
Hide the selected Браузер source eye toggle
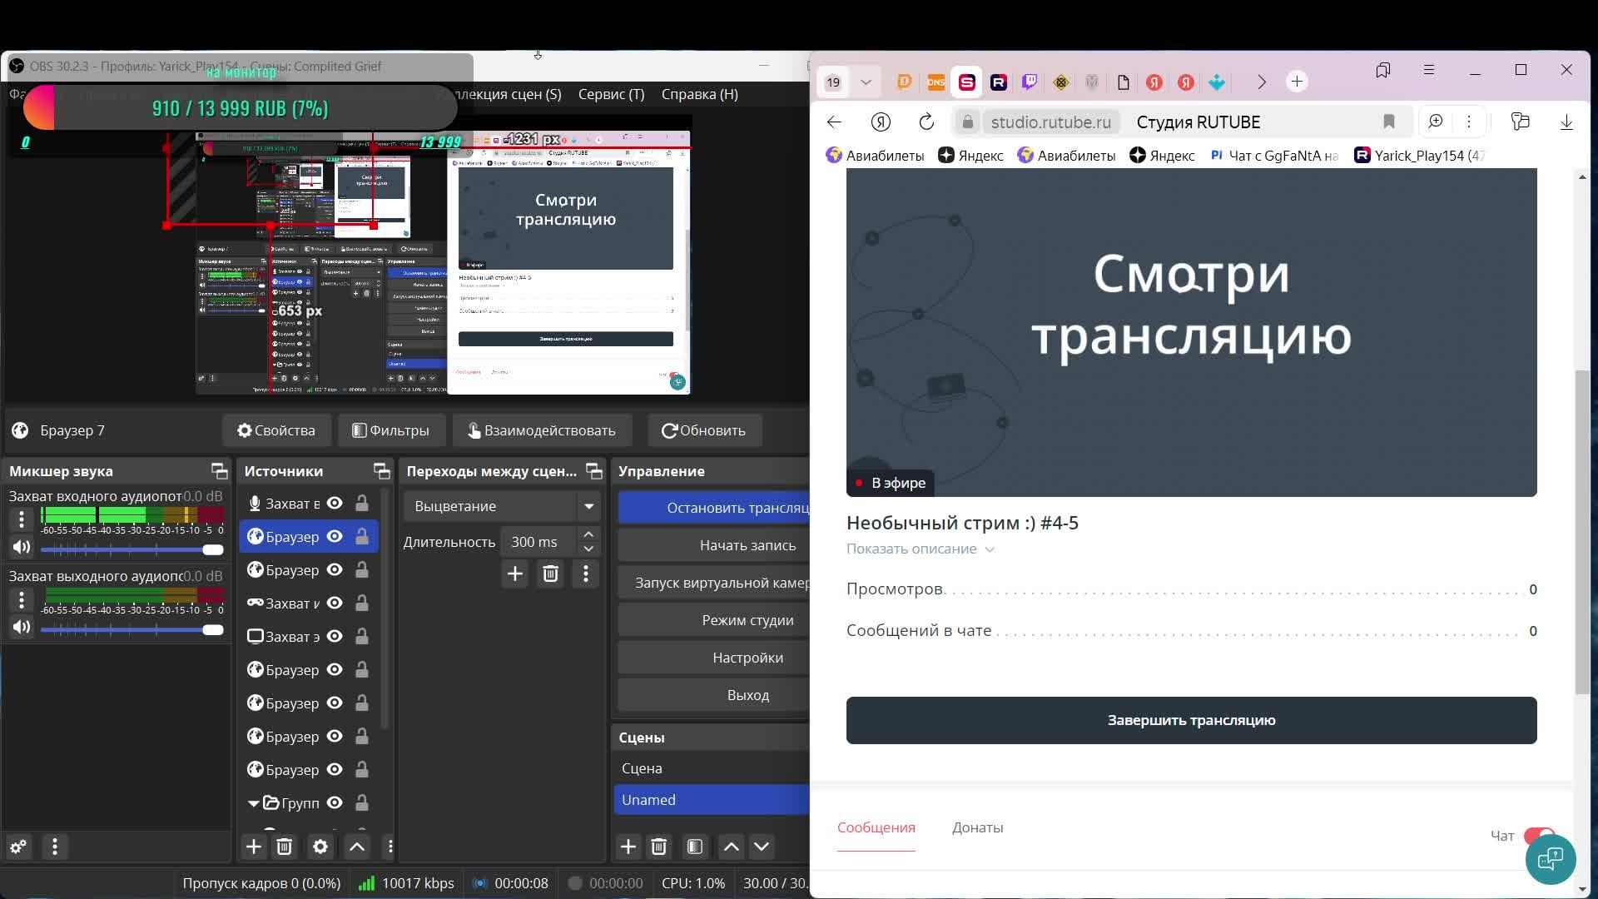point(335,537)
